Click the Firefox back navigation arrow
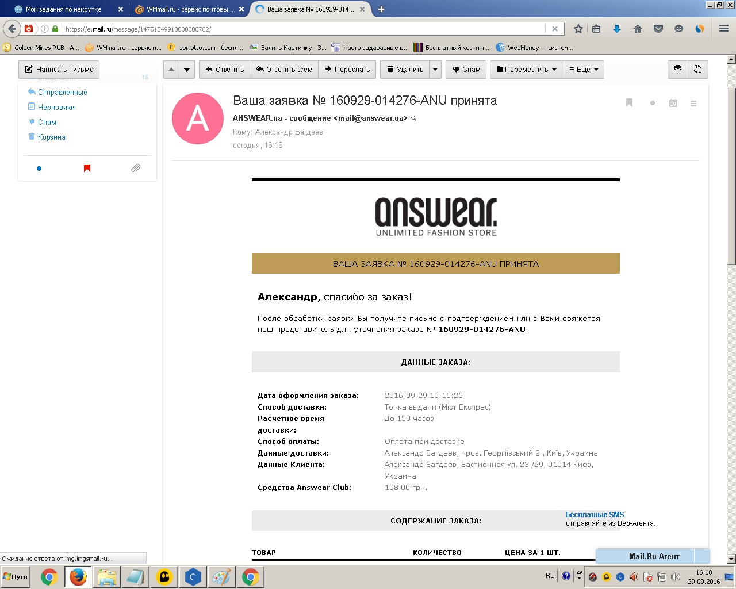The image size is (736, 589). pos(12,29)
